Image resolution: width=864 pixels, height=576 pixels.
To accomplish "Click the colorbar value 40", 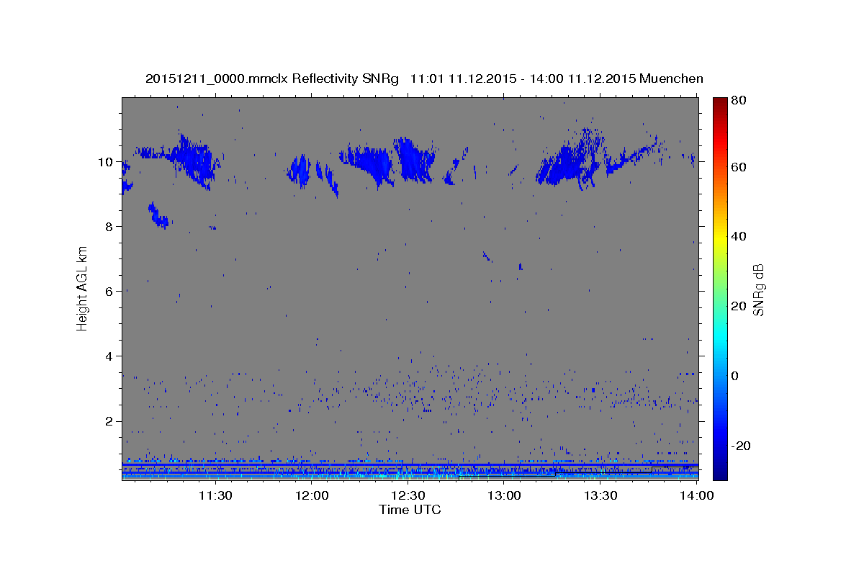I will pos(739,236).
